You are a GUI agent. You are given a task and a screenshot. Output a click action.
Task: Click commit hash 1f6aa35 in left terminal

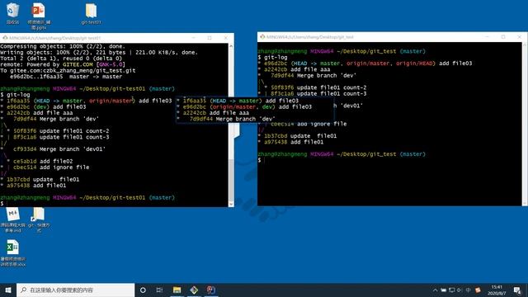tap(18, 101)
